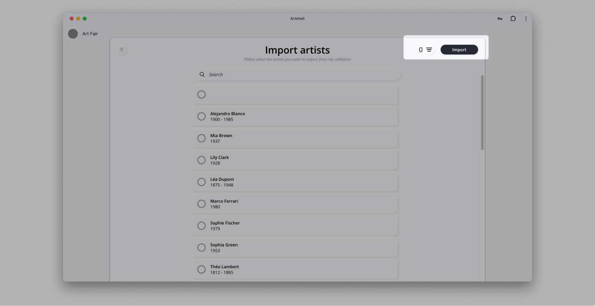Click the Art Fair label
The width and height of the screenshot is (595, 306).
[90, 34]
